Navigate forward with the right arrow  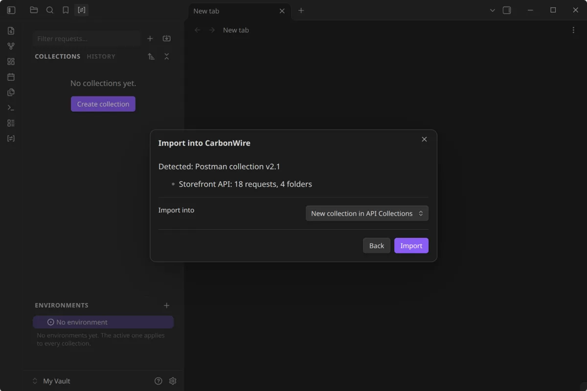[212, 30]
